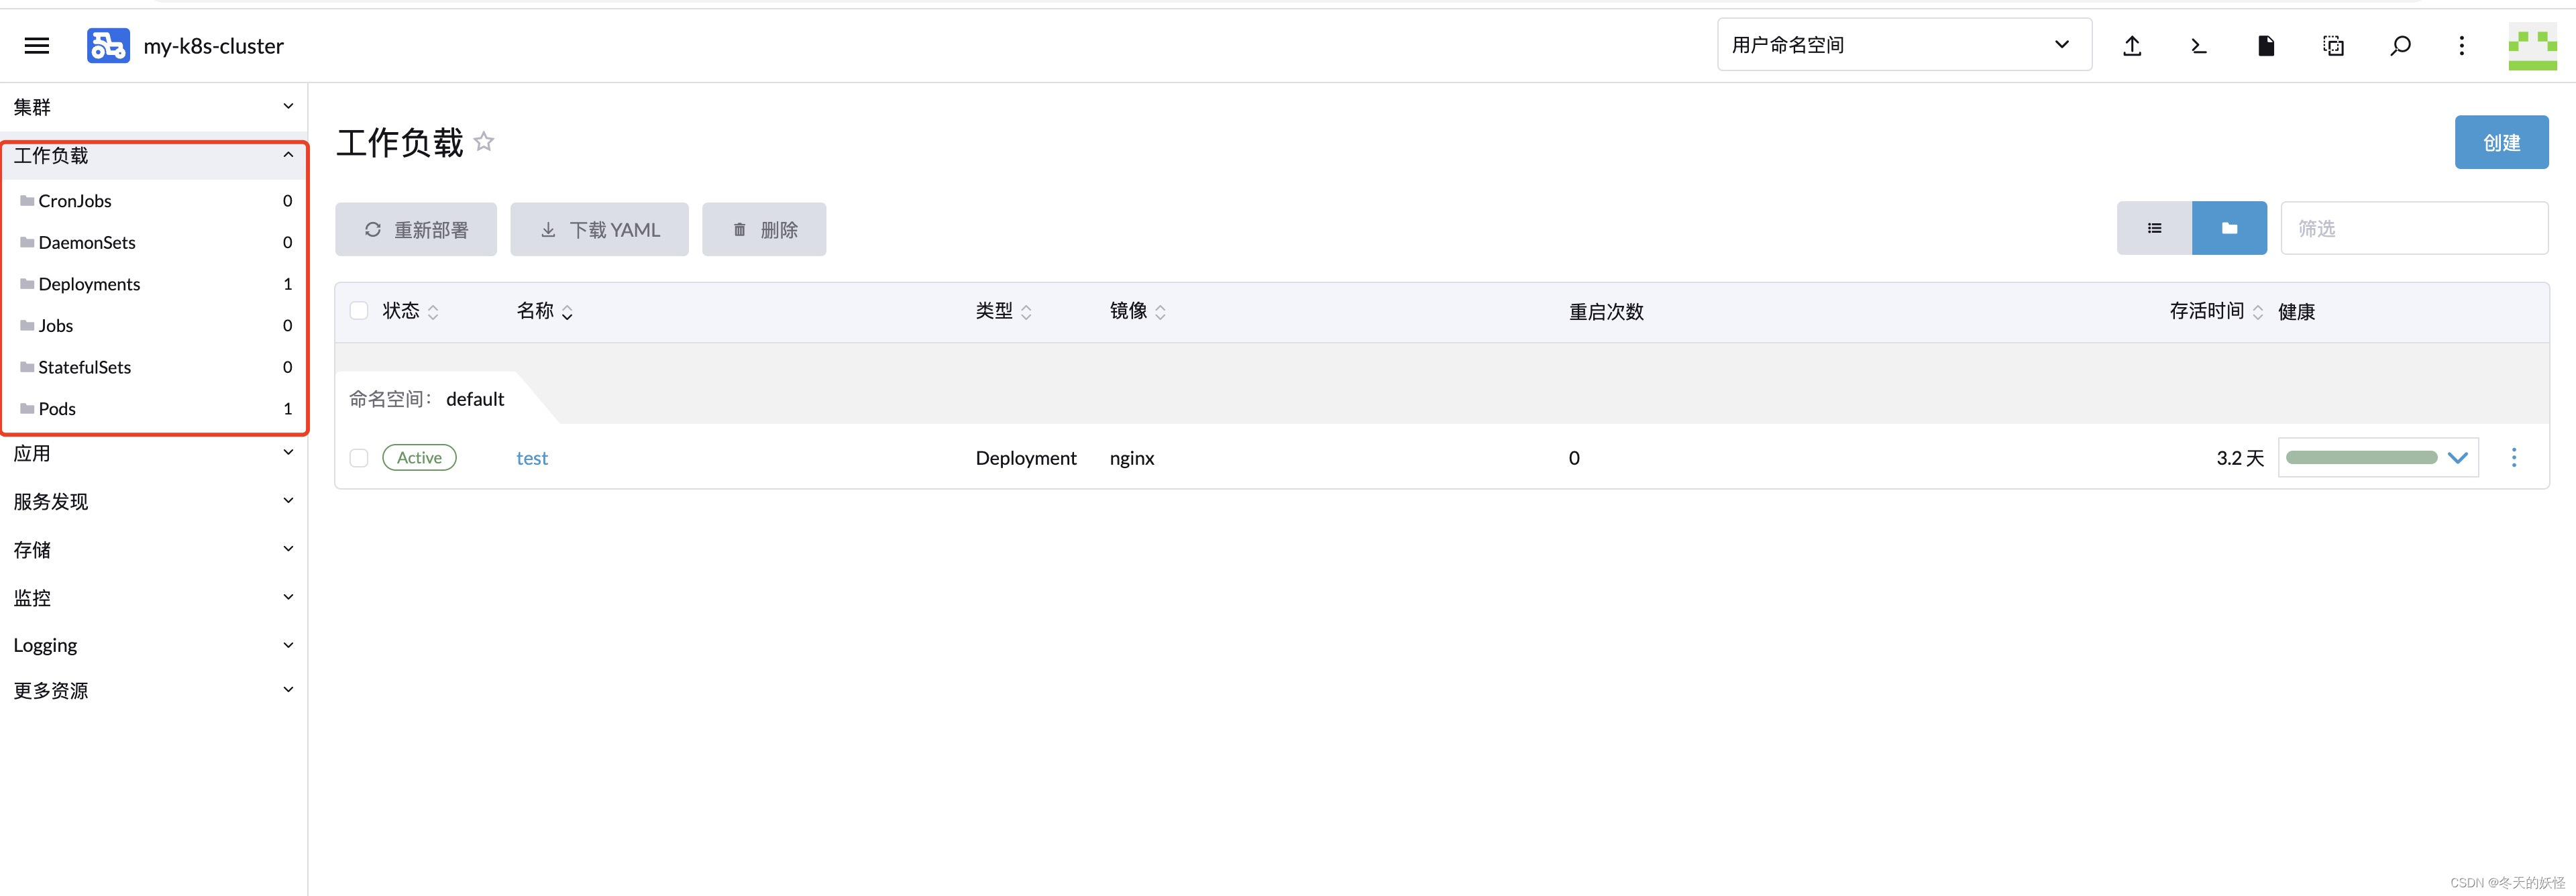Viewport: 2576px width, 896px height.
Task: Open the kubectl shell icon
Action: click(x=2199, y=45)
